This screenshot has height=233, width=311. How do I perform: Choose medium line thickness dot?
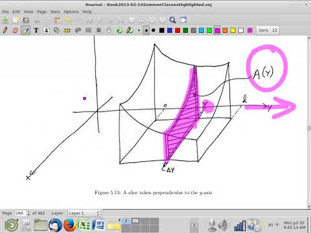point(146,30)
